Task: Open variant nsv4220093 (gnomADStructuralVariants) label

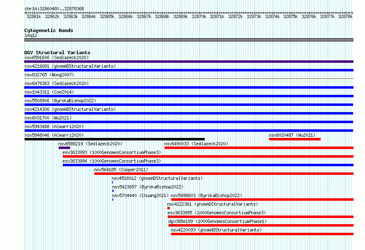Action: [x=216, y=230]
